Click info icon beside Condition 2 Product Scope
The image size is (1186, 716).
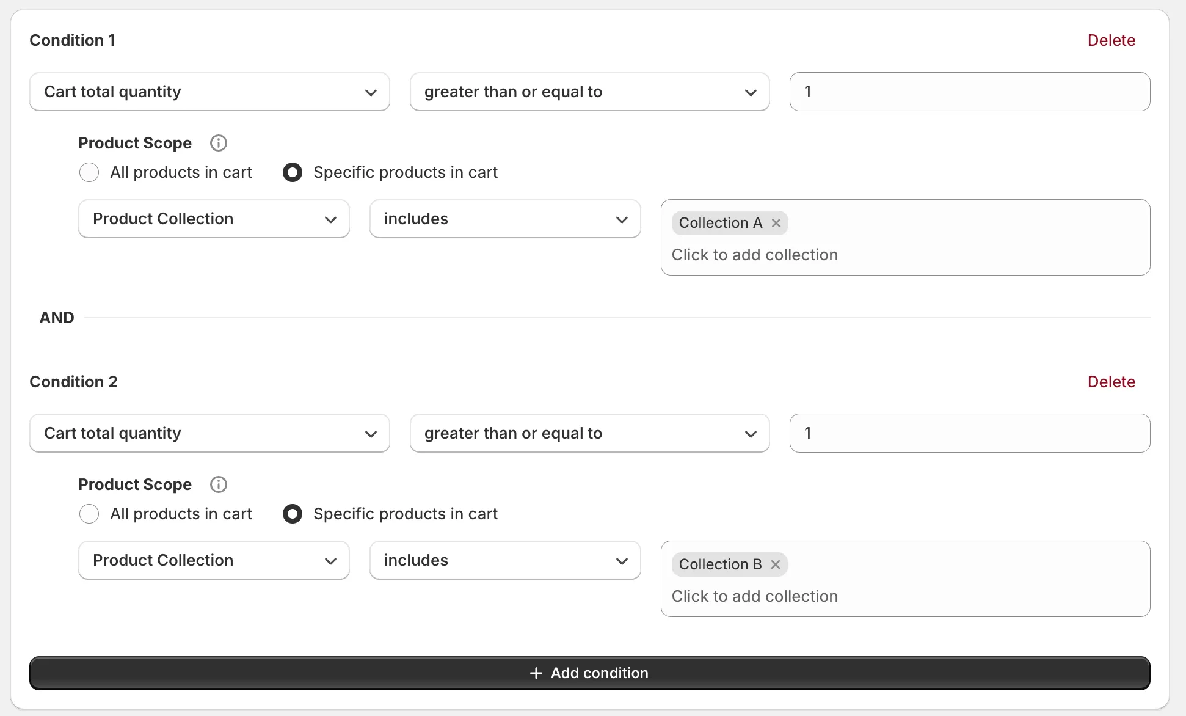(218, 484)
